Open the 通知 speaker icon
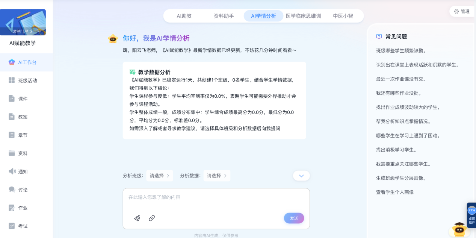Viewport: 476px width, 238px height. click(12, 171)
